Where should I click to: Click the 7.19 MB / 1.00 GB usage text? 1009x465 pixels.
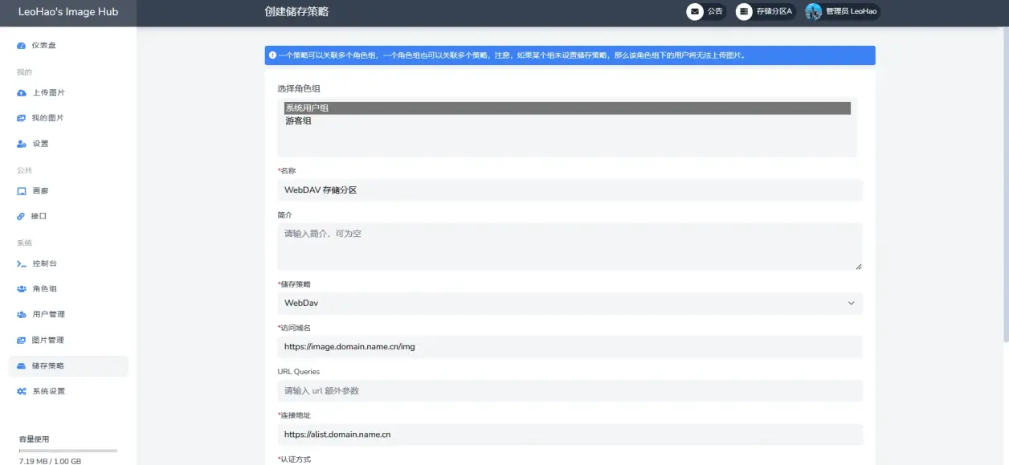pyautogui.click(x=50, y=461)
